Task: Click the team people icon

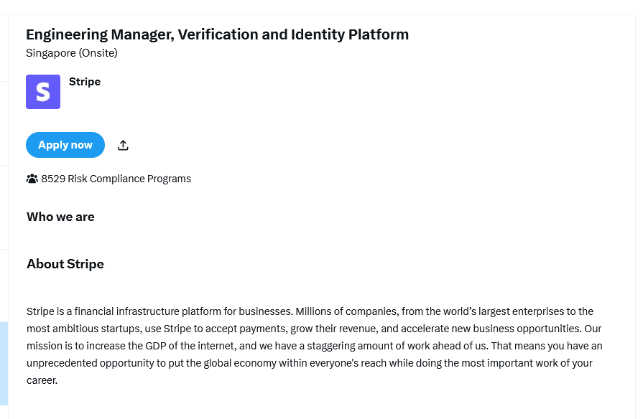Action: [x=32, y=179]
